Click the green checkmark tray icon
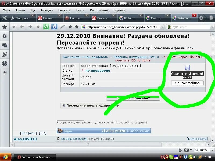This screenshot has width=215, height=161. (171, 157)
